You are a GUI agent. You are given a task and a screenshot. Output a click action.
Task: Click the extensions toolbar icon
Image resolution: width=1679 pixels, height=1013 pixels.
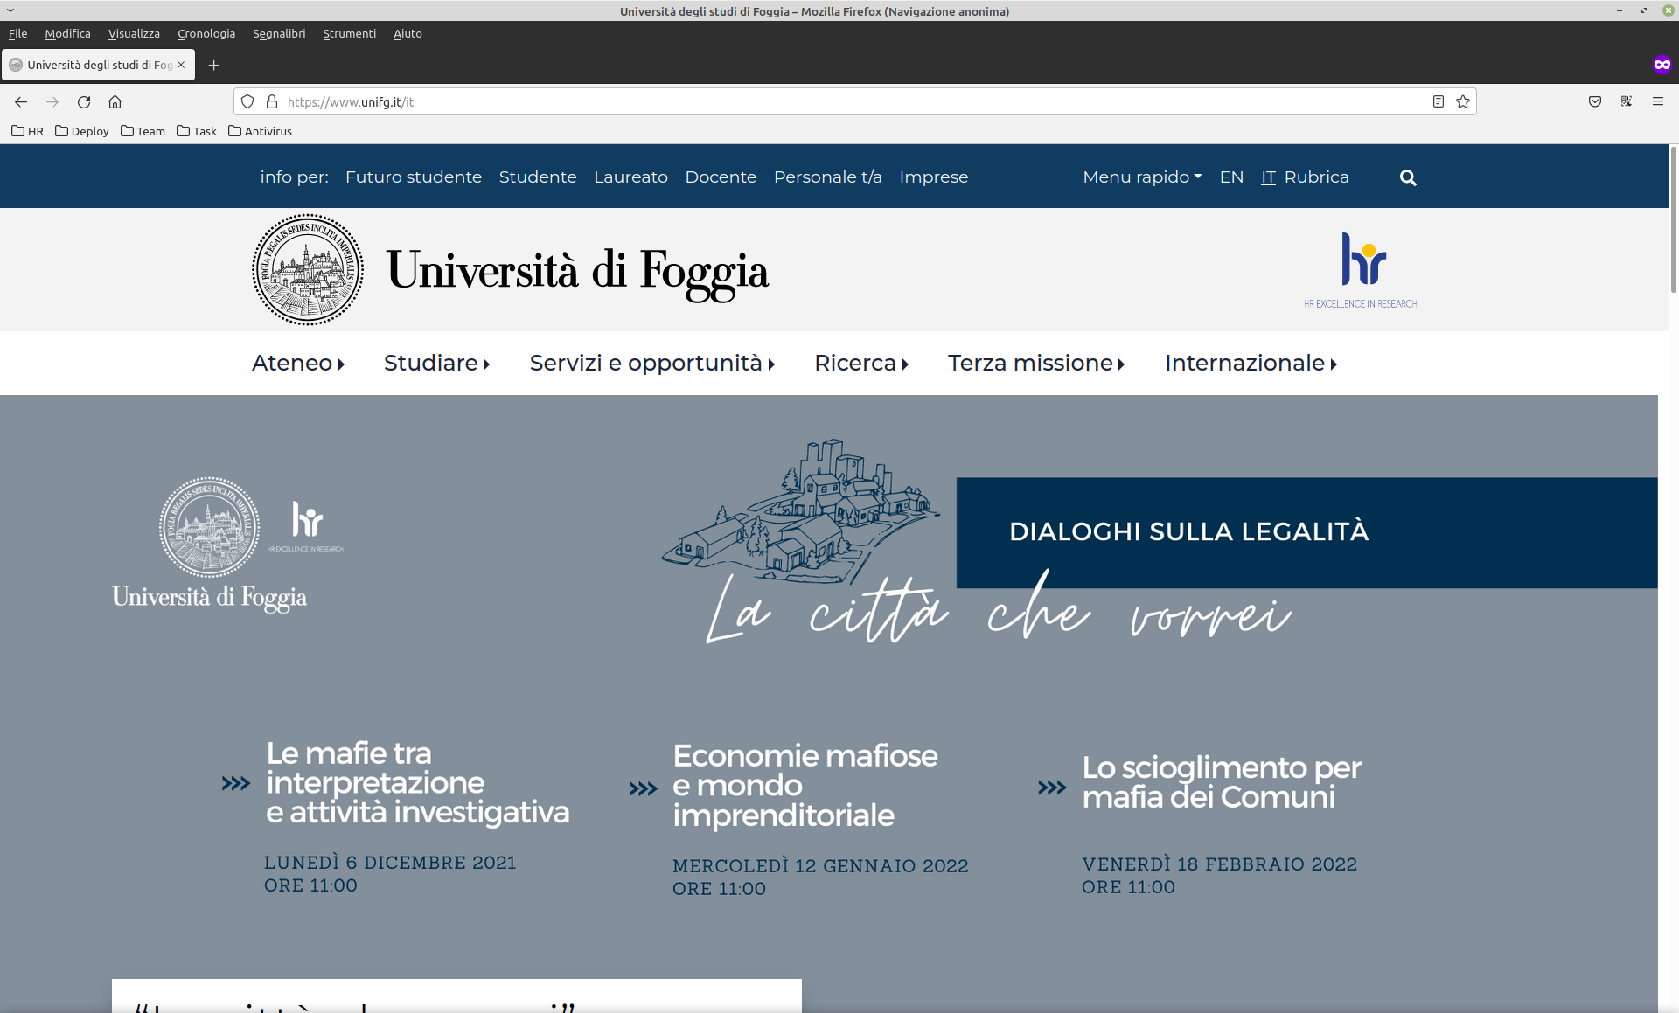coord(1627,102)
